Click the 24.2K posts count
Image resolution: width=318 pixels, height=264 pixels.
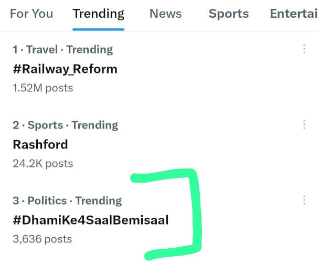tap(43, 164)
